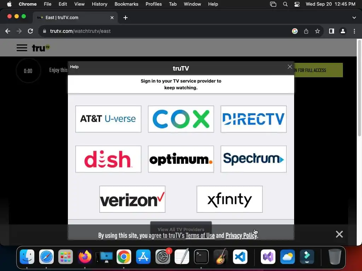362x271 pixels.
Task: Open the Window menu
Action: point(192,4)
